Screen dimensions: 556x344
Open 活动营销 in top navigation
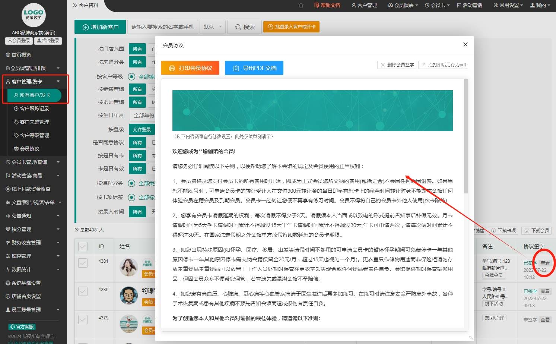469,5
